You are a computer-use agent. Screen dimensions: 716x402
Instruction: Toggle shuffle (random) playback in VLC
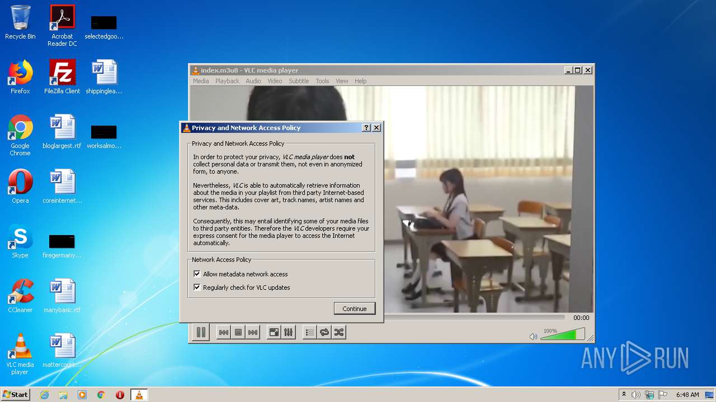(339, 332)
